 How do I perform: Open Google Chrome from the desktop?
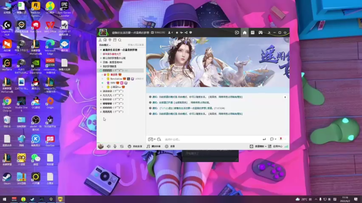click(7, 103)
